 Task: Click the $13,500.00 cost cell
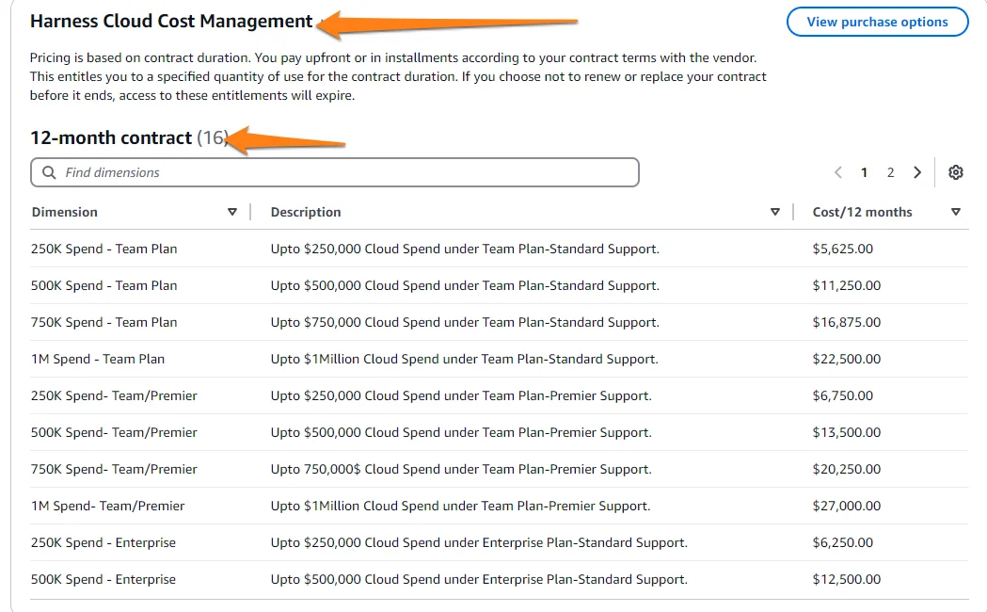point(847,432)
